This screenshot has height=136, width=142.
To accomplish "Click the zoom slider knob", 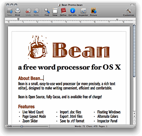I will tap(22, 126).
